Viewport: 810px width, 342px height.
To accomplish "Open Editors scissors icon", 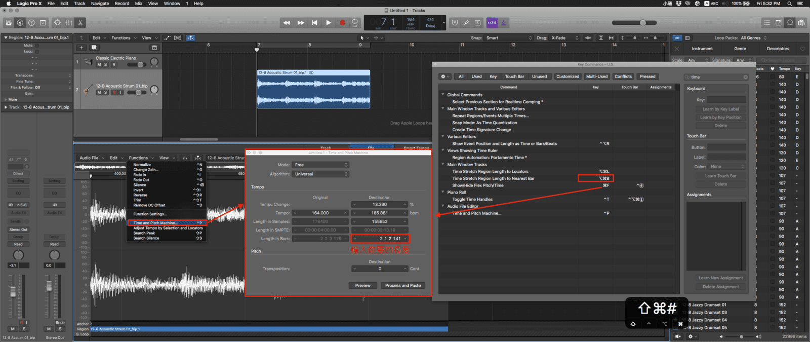I will (80, 23).
